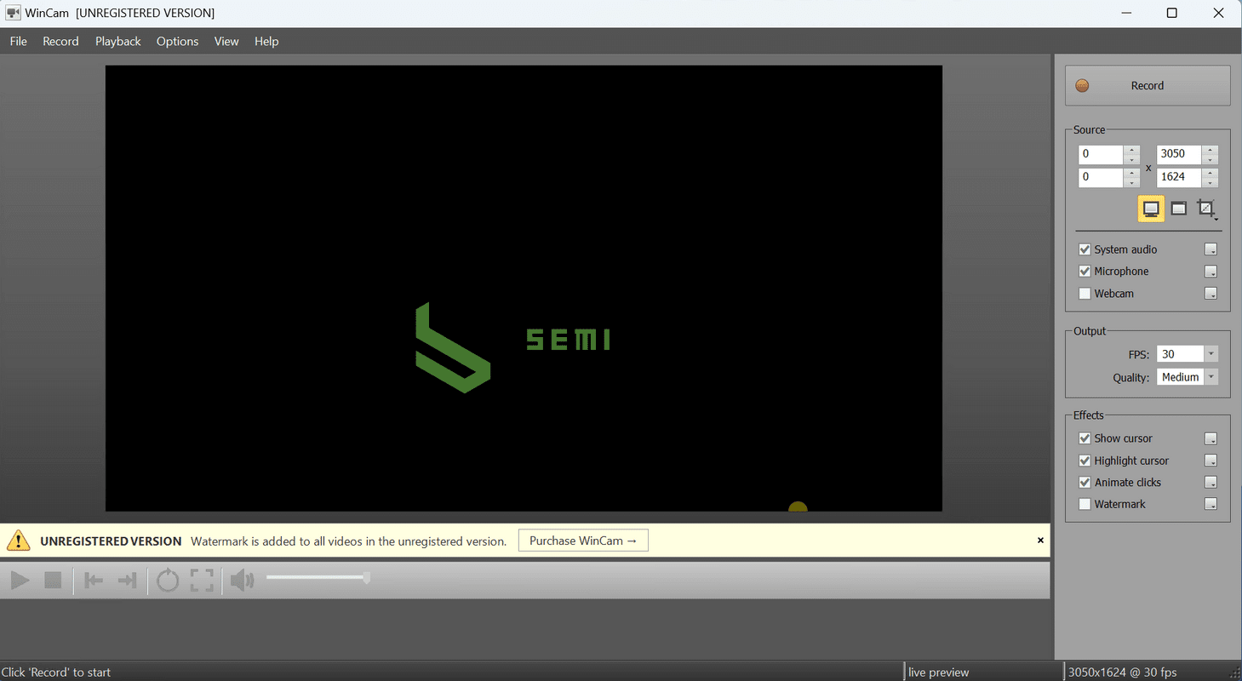Jump to the start marker
This screenshot has height=681, width=1242.
94,581
